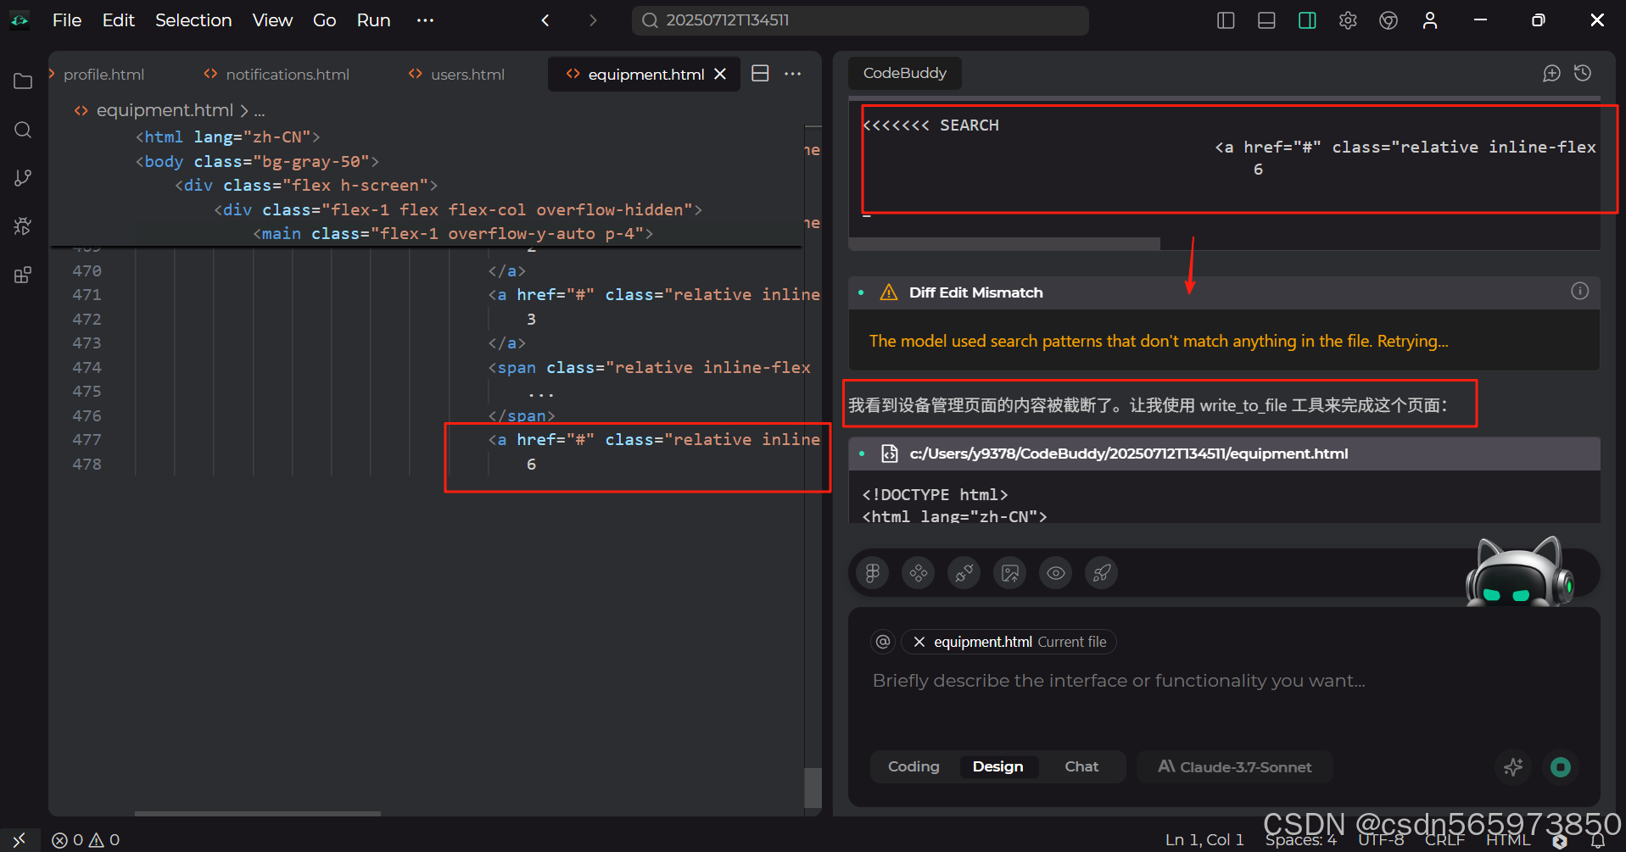Open editor more actions ellipsis
The width and height of the screenshot is (1626, 852).
[793, 74]
